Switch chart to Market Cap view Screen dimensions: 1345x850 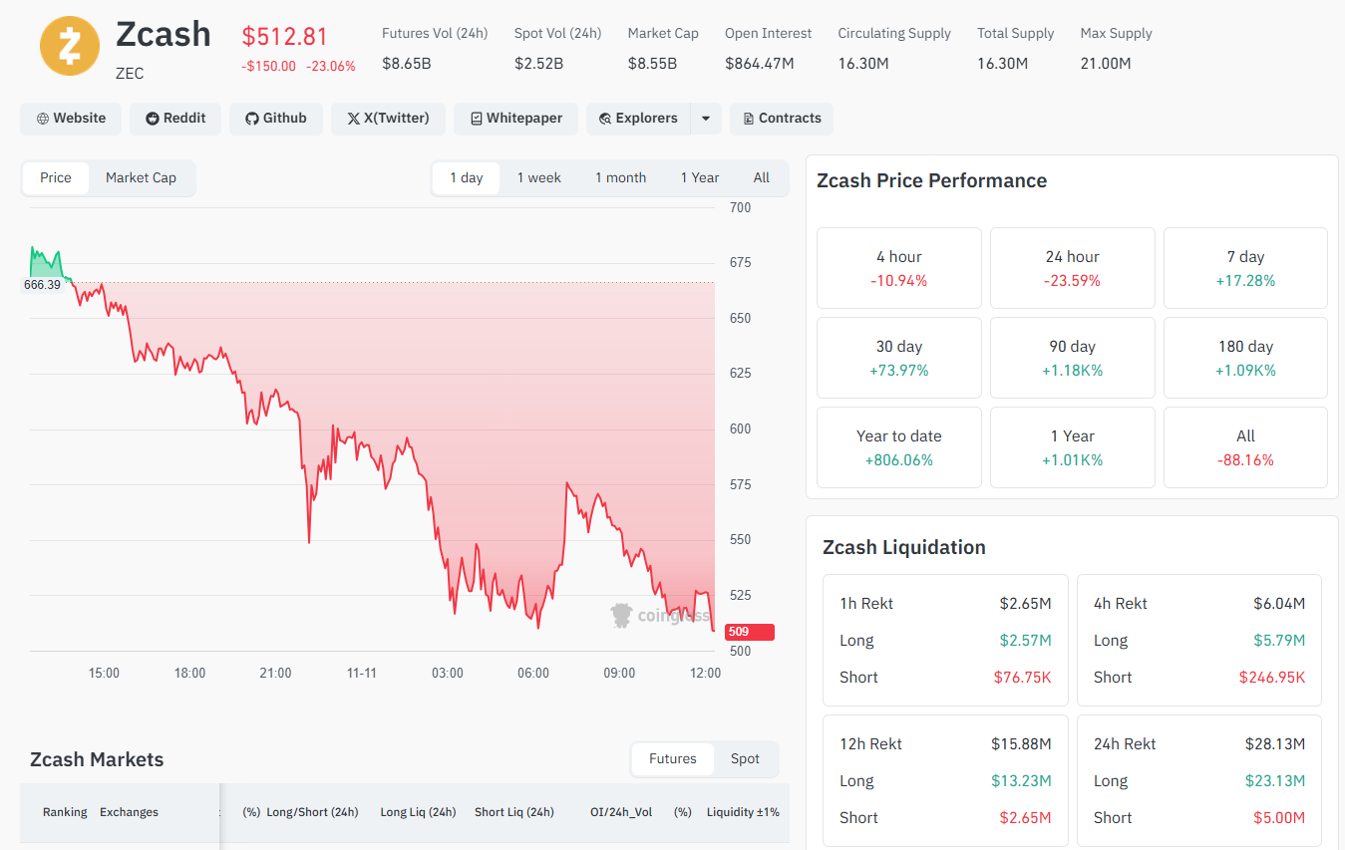tap(141, 178)
